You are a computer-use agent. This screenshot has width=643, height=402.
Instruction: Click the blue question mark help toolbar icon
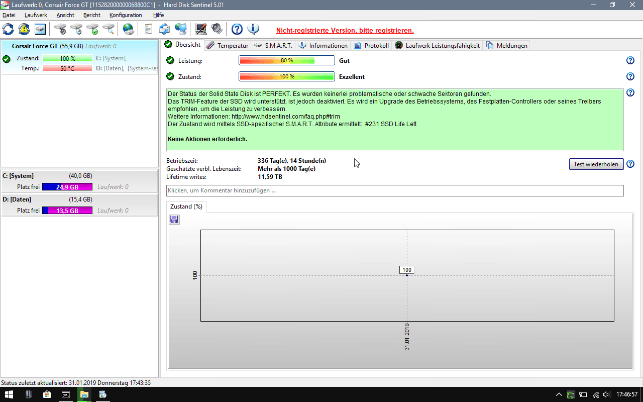pos(237,29)
